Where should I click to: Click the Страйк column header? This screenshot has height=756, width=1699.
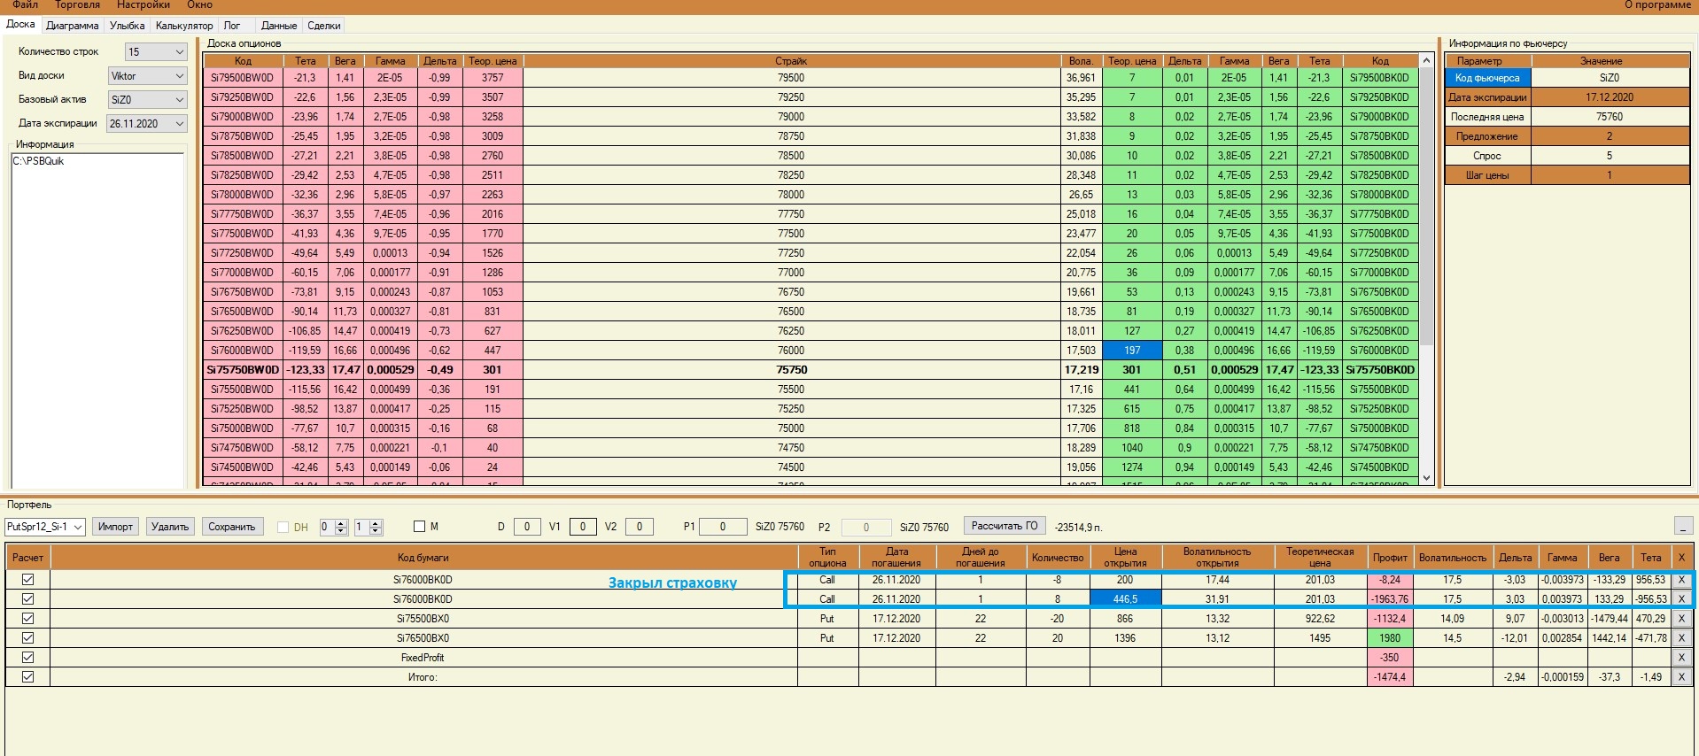(791, 61)
